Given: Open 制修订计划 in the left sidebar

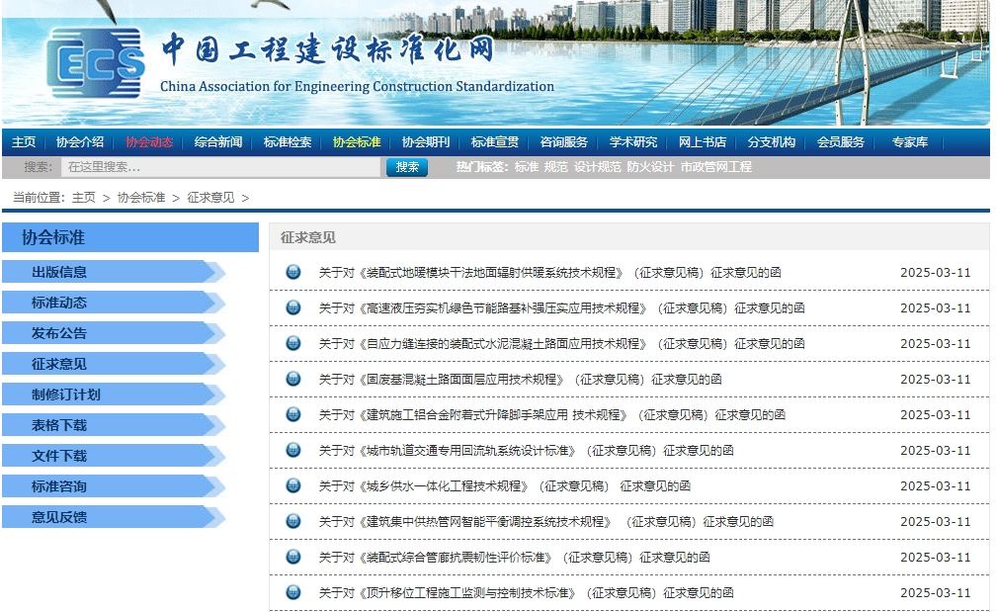Looking at the screenshot, I should click(65, 394).
